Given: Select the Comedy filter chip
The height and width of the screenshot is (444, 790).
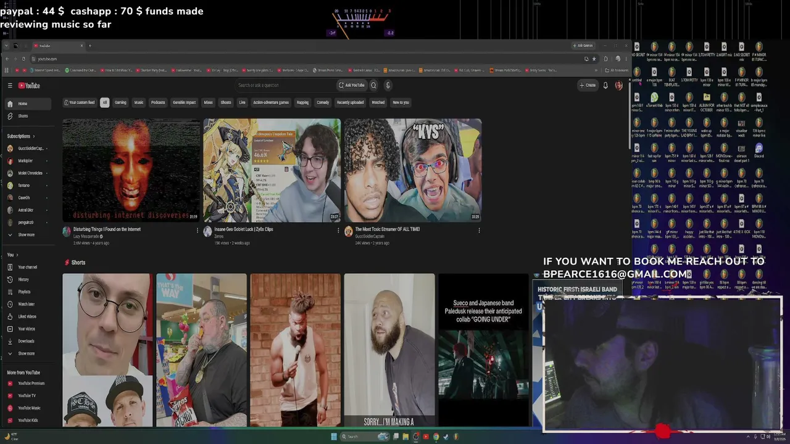Looking at the screenshot, I should pyautogui.click(x=323, y=102).
